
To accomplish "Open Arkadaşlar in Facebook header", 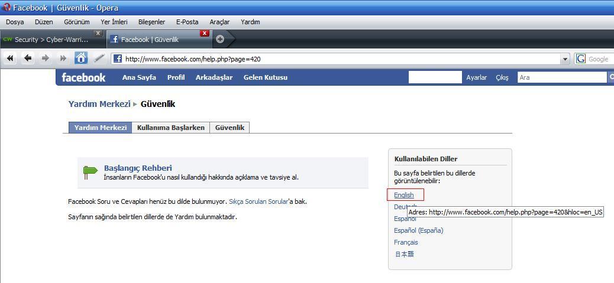I will [x=214, y=77].
